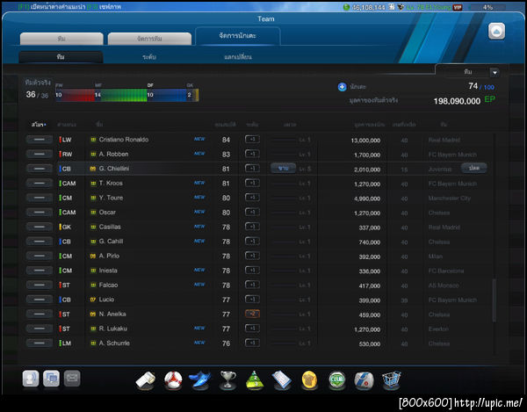Toggle squad button for T. Kroos
This screenshot has height=412, width=527.
[40, 183]
